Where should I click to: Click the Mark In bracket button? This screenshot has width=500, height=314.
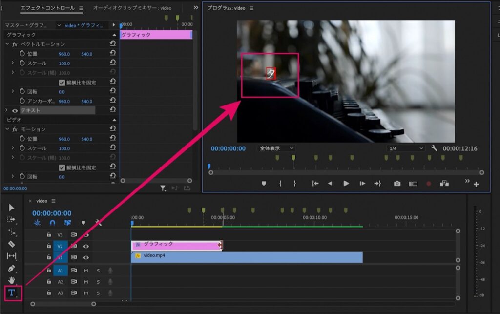280,183
